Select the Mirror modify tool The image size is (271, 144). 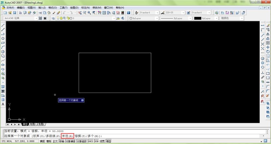[268, 34]
